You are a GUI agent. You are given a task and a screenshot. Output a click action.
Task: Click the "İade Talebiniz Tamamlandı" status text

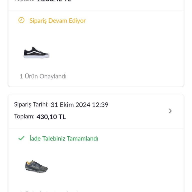tap(64, 138)
